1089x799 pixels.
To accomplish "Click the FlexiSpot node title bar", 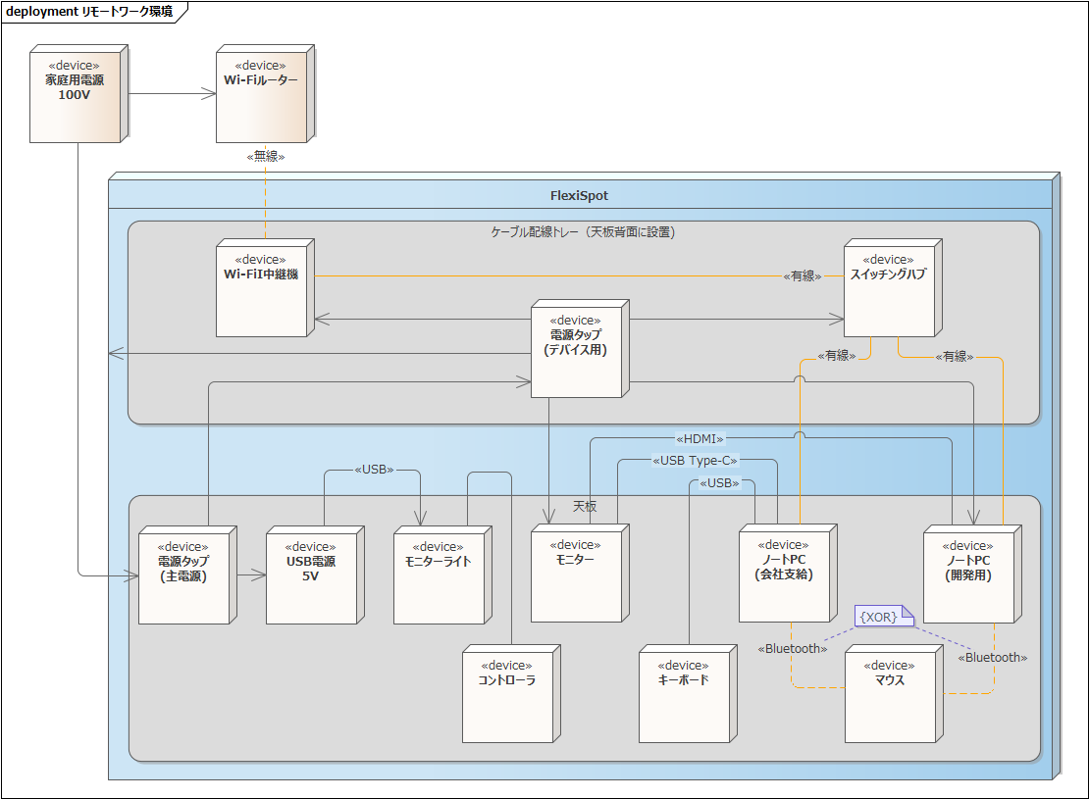I will pos(579,195).
